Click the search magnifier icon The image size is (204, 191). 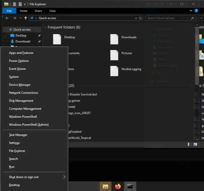tap(192, 18)
